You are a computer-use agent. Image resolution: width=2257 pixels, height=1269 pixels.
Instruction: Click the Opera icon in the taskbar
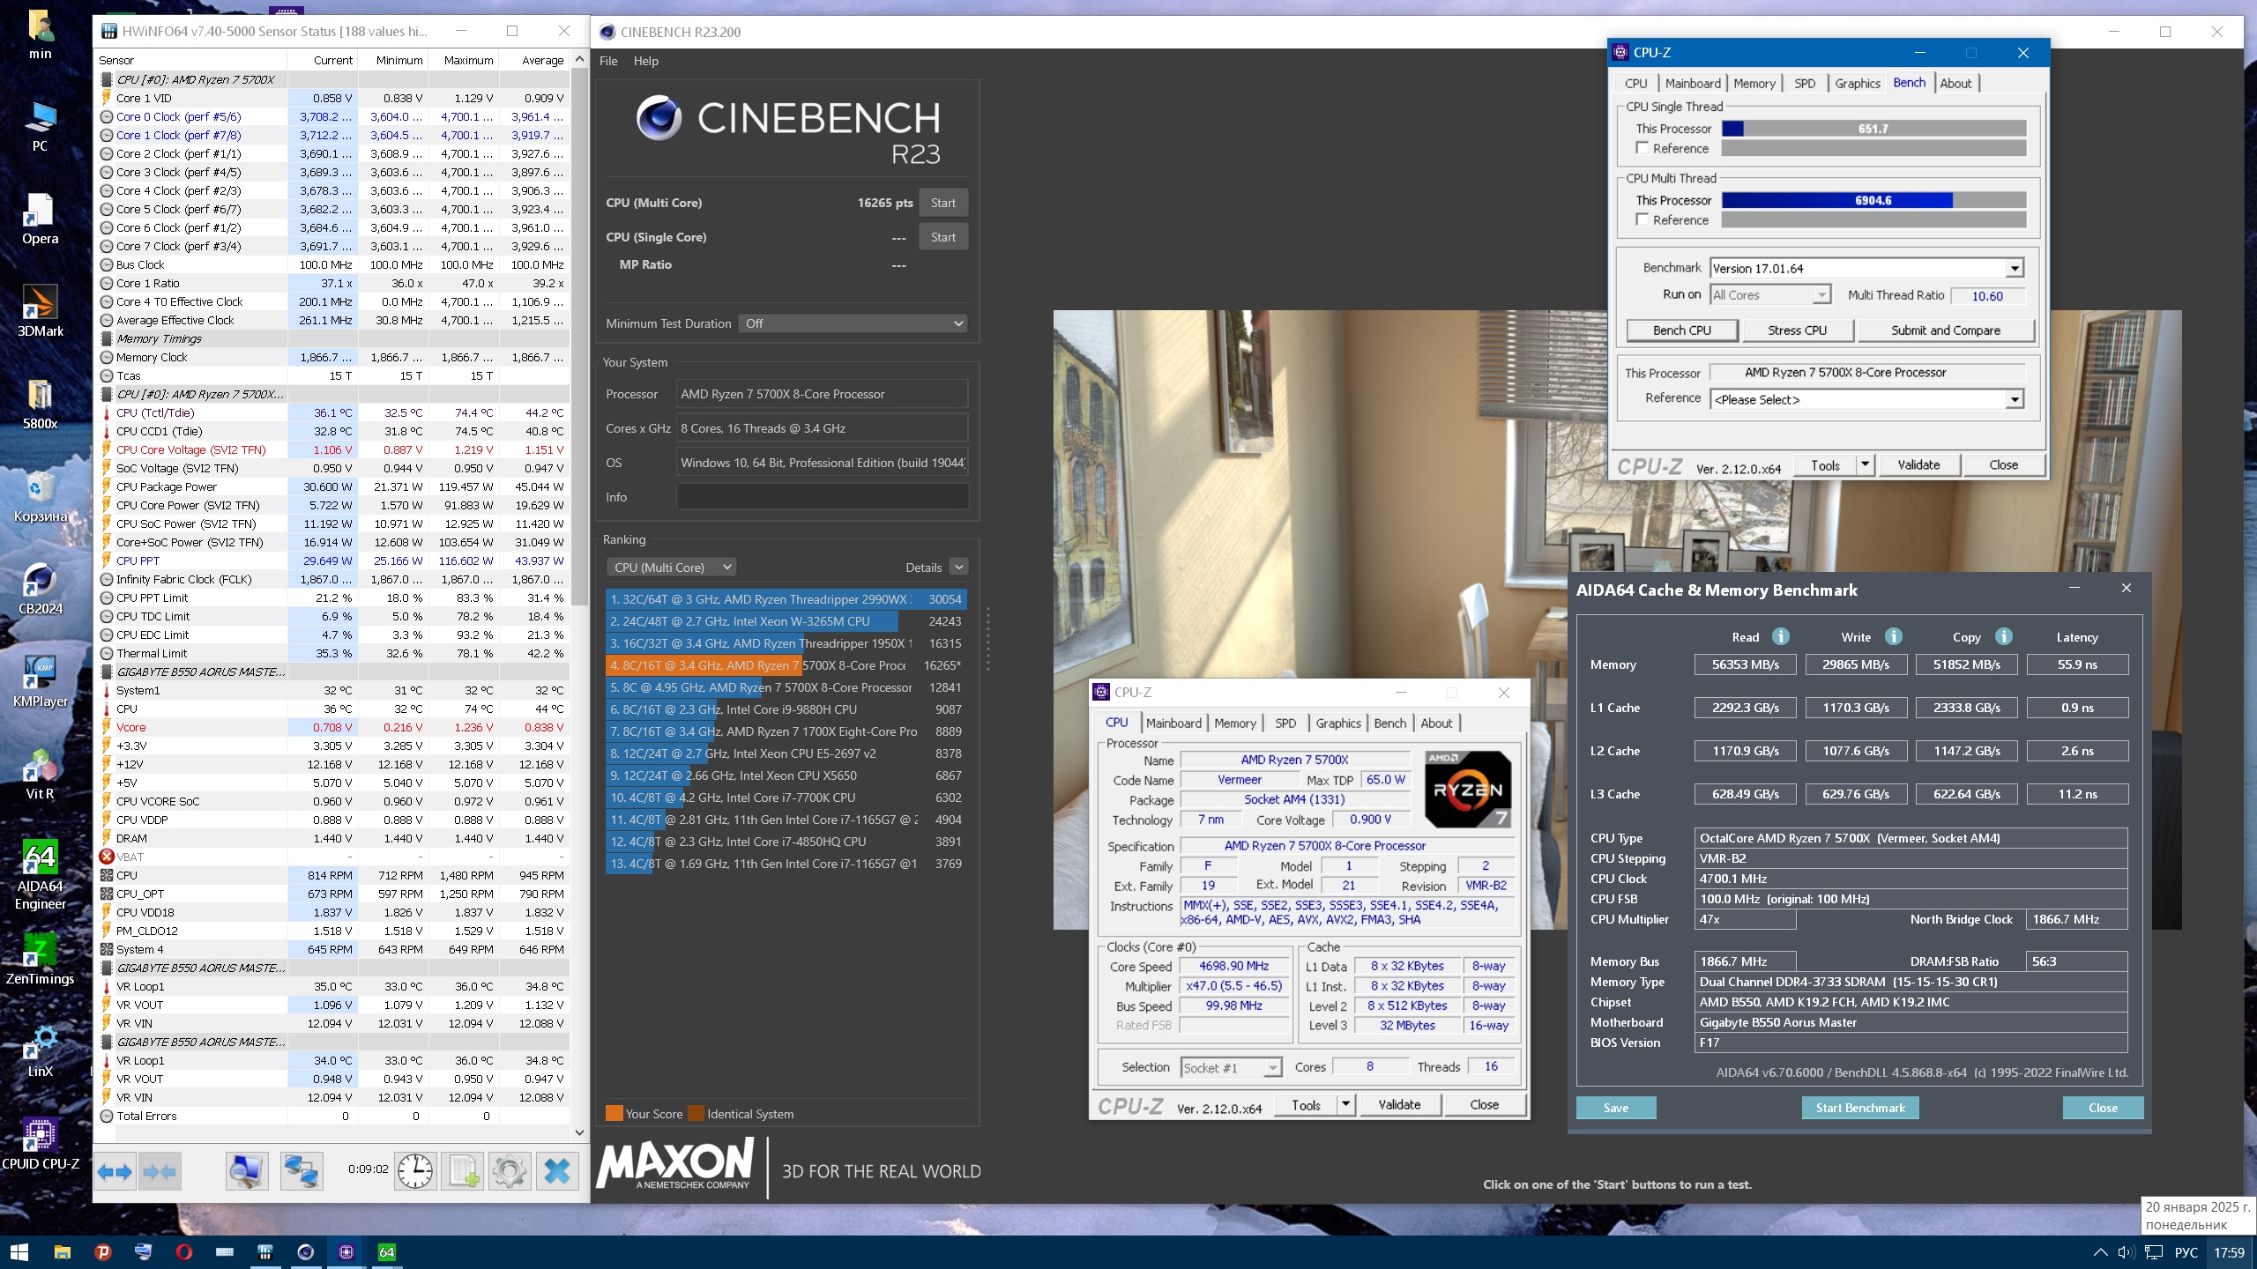coord(183,1251)
